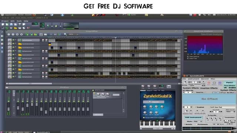Open the Record menu in ZynAddSubFX
This screenshot has width=237, height=133.
click(x=205, y=79)
